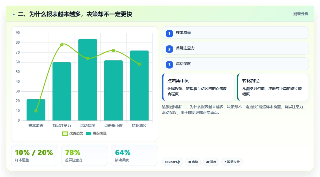
Task: Click the 转化路径 bar in chart
Action: pos(139,86)
